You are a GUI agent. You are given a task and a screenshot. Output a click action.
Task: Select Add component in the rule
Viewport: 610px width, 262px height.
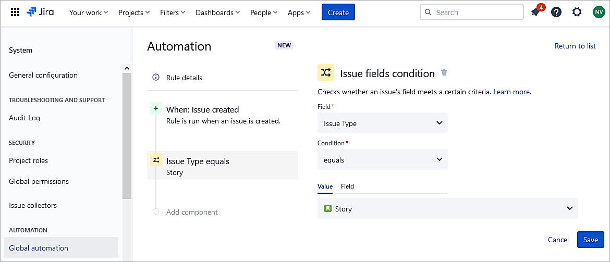point(192,212)
